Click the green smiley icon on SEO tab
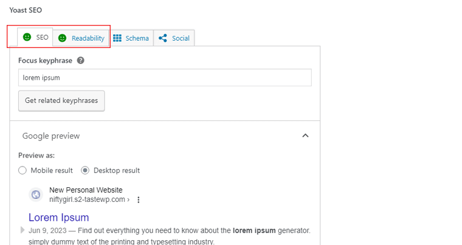Viewport: 462px width, 245px height. [x=27, y=37]
